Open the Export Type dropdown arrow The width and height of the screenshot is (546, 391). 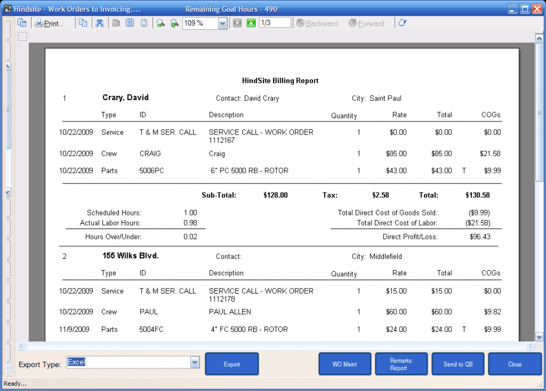(x=195, y=362)
